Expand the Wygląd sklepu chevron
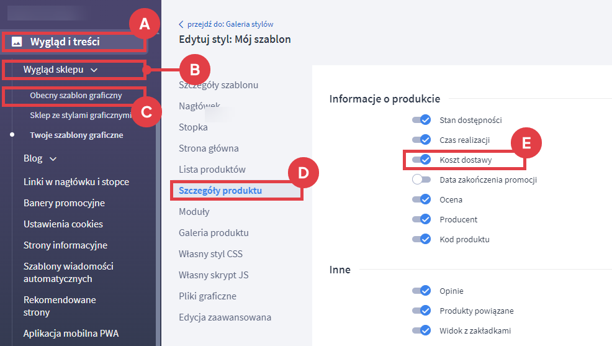Screen dimensions: 612x346 (94, 70)
